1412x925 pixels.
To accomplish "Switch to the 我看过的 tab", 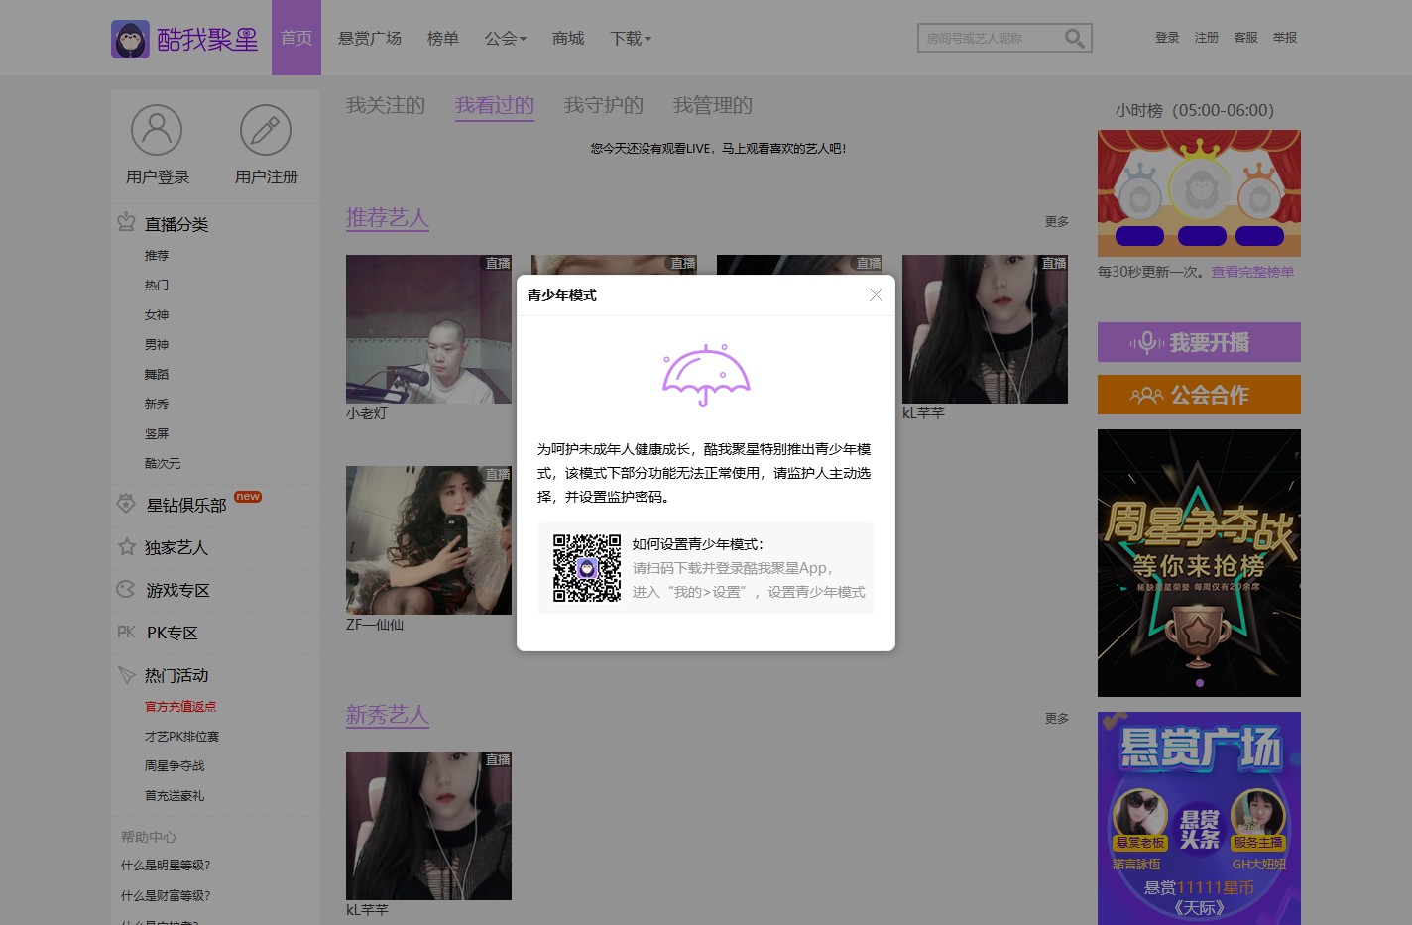I will tap(495, 105).
